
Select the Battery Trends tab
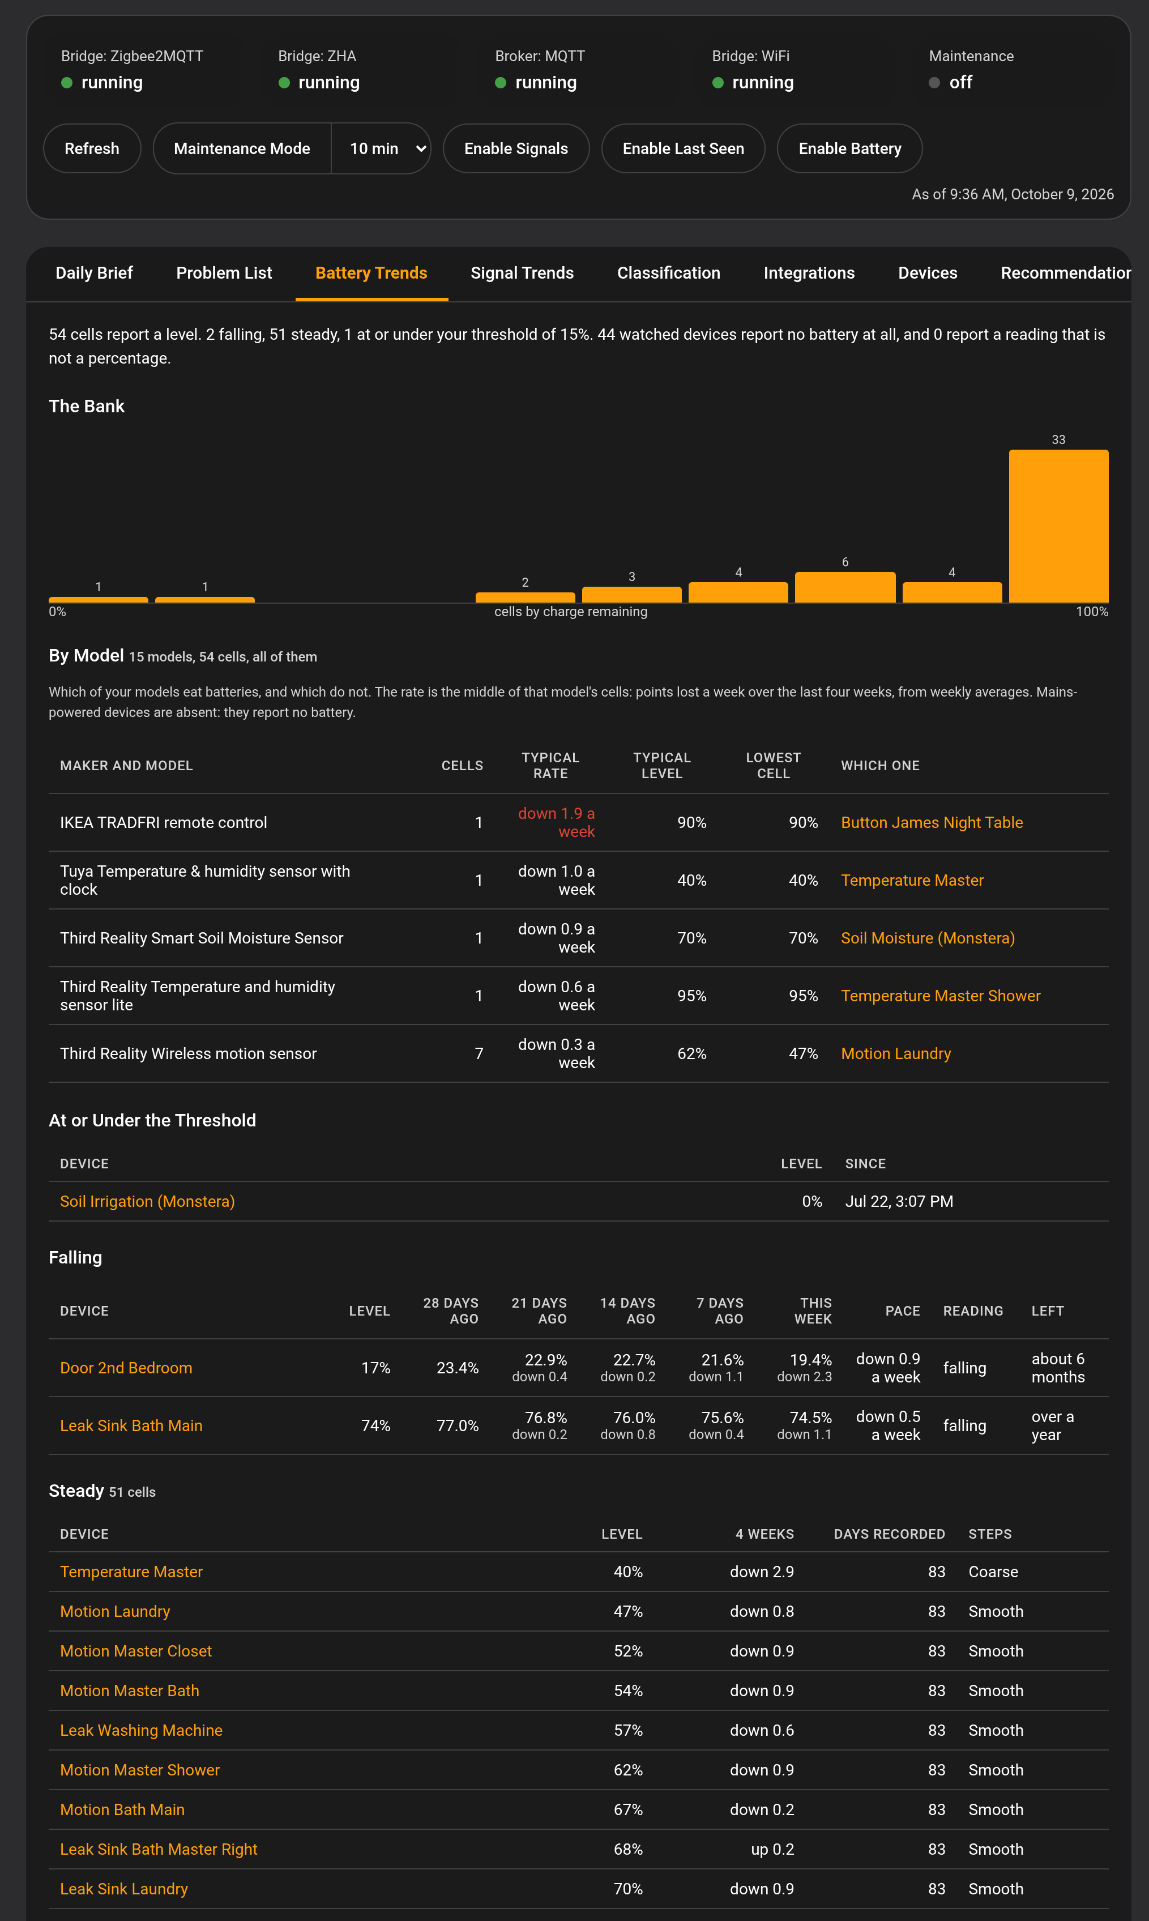pos(371,274)
